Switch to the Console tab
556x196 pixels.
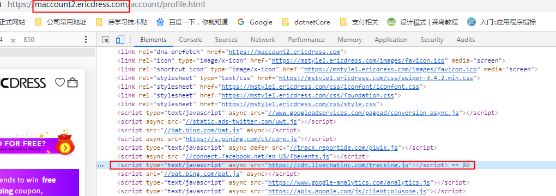[x=190, y=40]
